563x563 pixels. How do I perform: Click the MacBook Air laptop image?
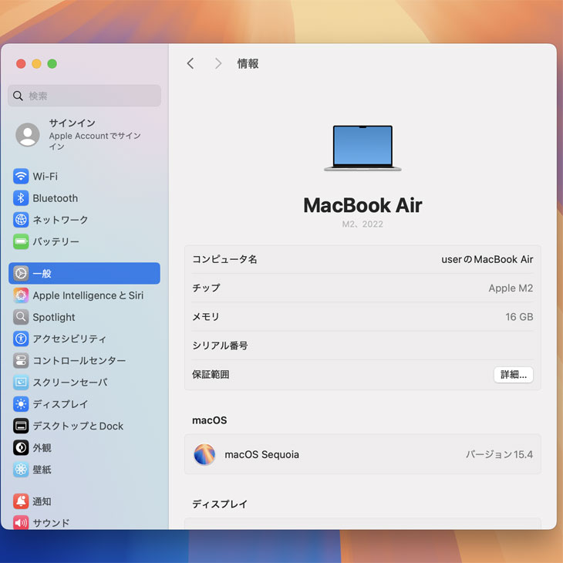[362, 148]
